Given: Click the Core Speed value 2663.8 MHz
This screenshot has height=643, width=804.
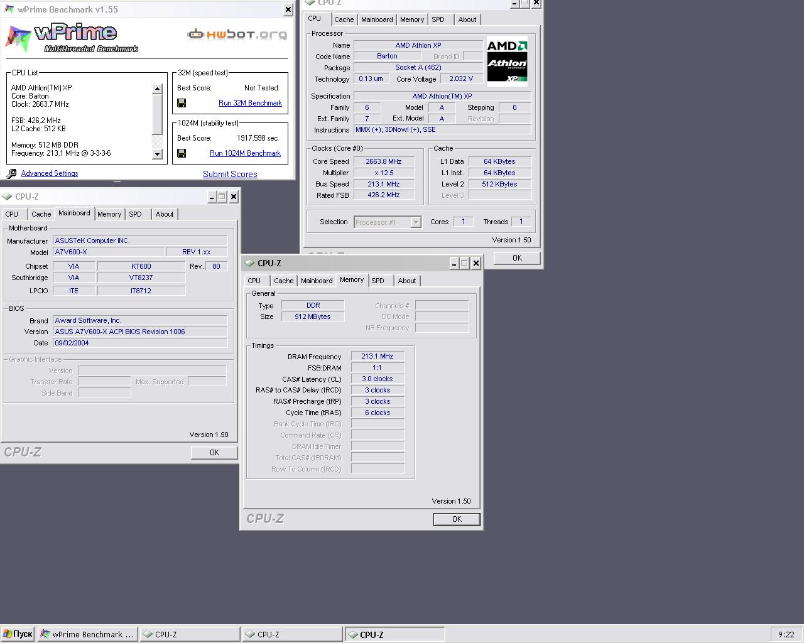Looking at the screenshot, I should pos(384,161).
